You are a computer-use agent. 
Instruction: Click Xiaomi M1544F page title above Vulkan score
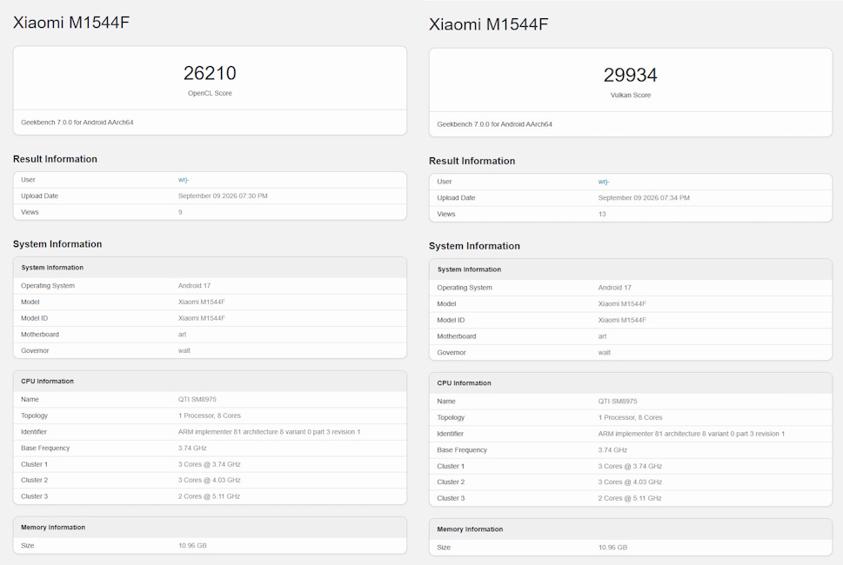tap(488, 24)
